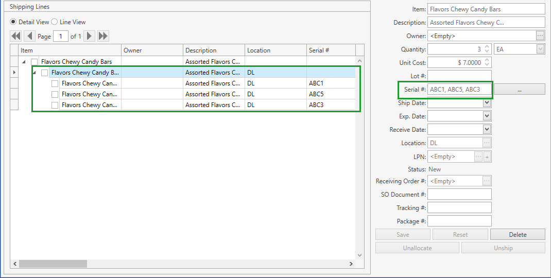Check the box for serial ABC5 row
Image resolution: width=551 pixels, height=278 pixels.
pyautogui.click(x=55, y=94)
